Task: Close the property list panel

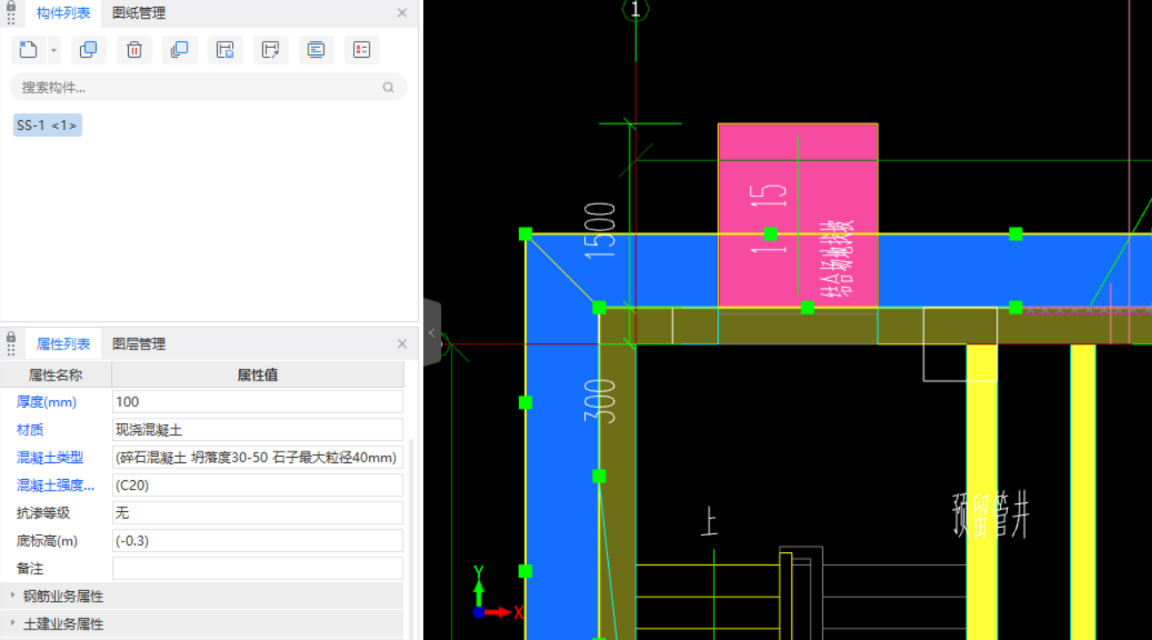Action: pyautogui.click(x=402, y=344)
